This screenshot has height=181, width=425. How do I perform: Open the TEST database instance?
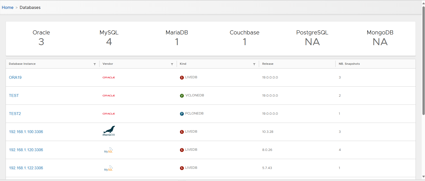[x=14, y=96]
